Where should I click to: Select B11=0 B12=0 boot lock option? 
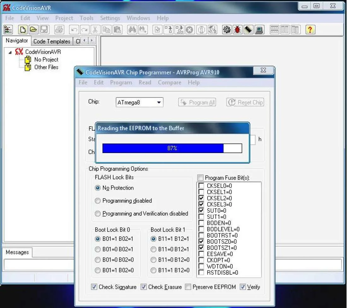click(153, 260)
